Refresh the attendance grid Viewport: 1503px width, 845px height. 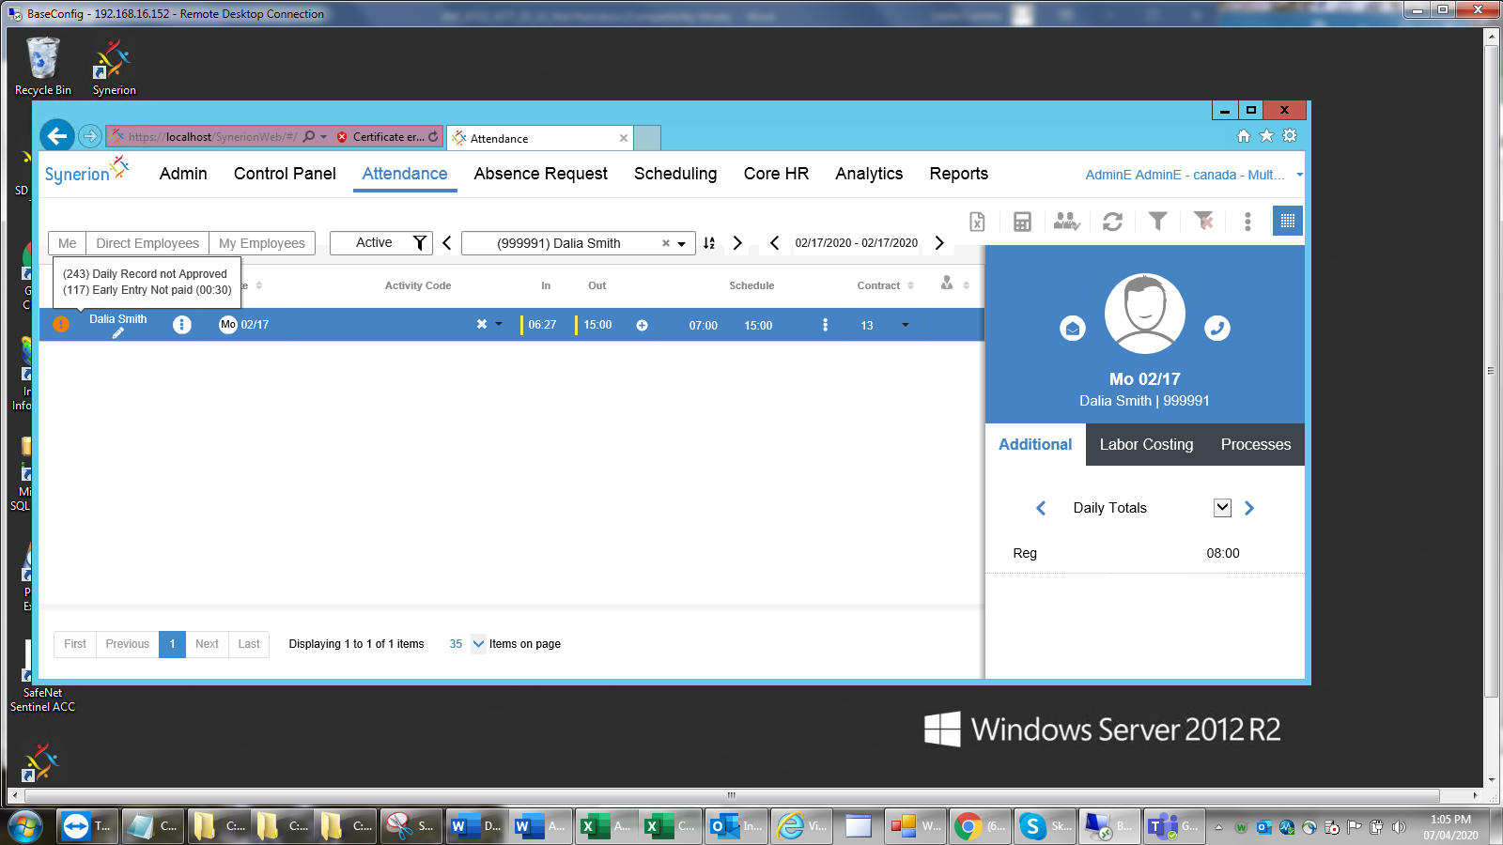pos(1112,222)
